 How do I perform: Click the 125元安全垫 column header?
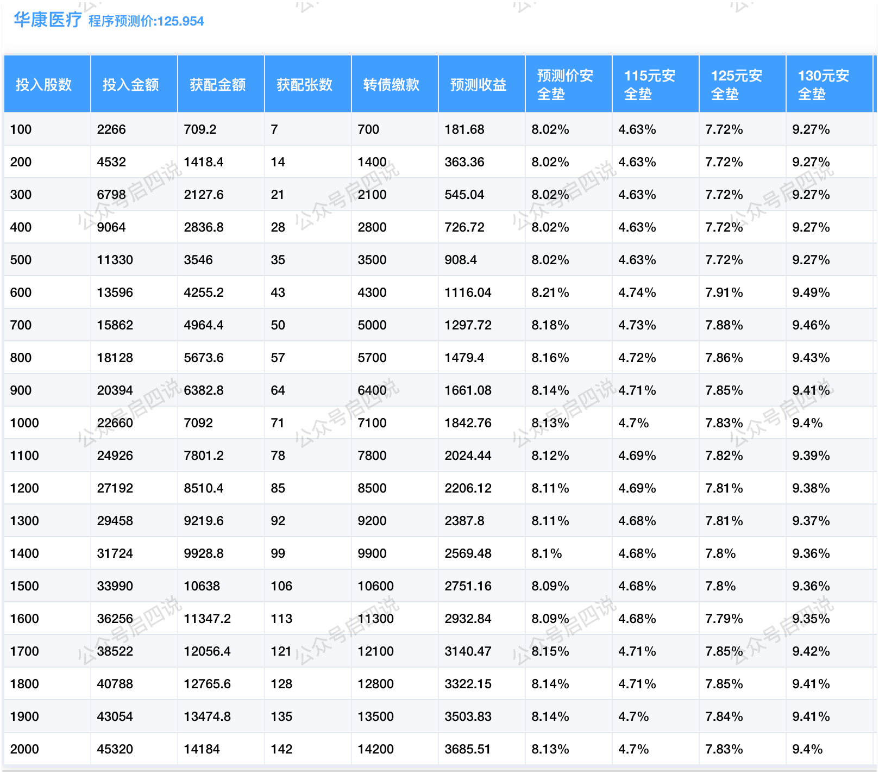(737, 85)
